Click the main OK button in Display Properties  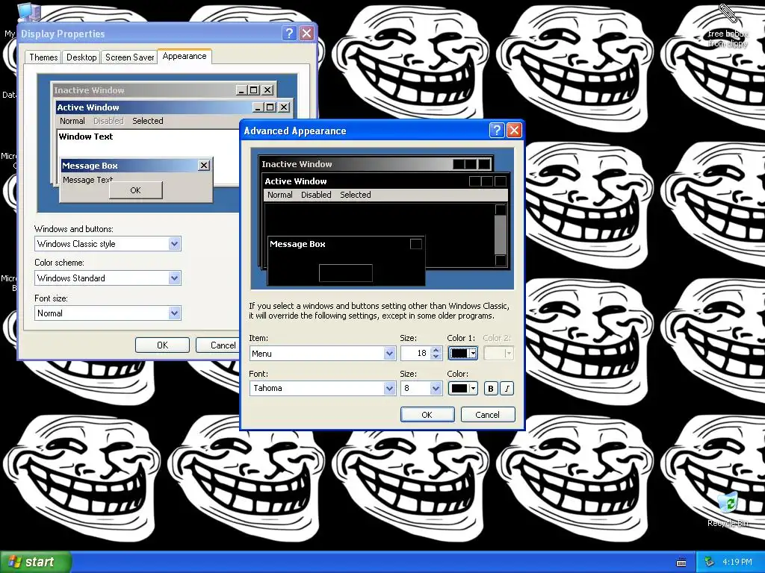(x=162, y=345)
